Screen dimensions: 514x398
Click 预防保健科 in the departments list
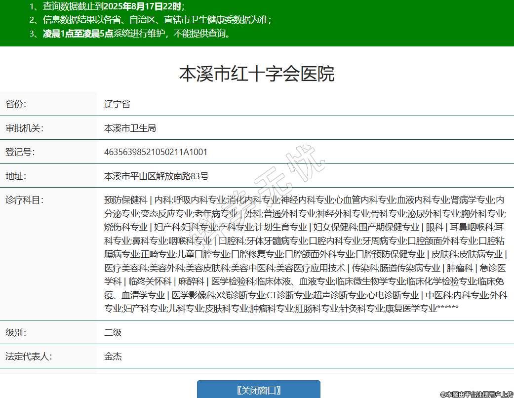pyautogui.click(x=125, y=200)
